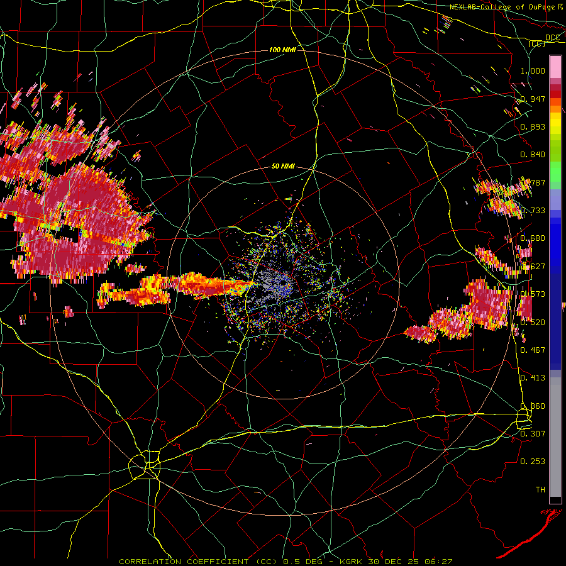
Task: Select the 0.520 value on color scale
Action: [533, 323]
